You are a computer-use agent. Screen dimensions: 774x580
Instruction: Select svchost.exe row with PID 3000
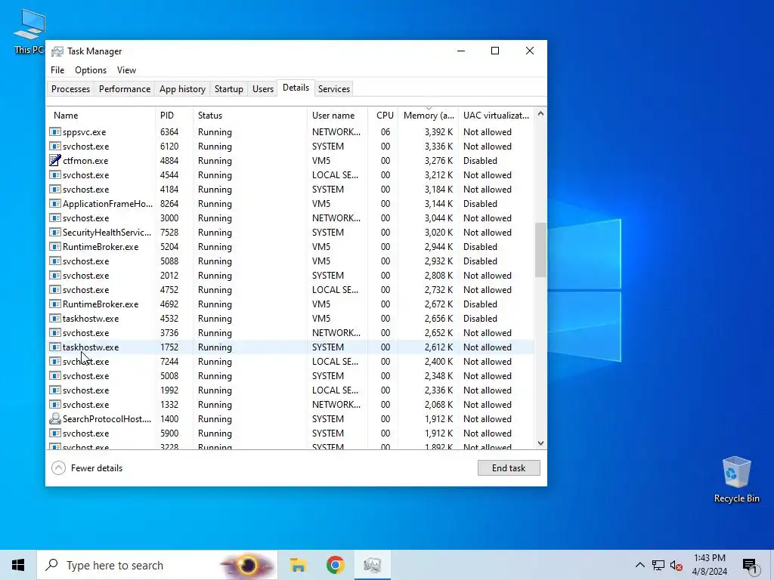tap(290, 218)
